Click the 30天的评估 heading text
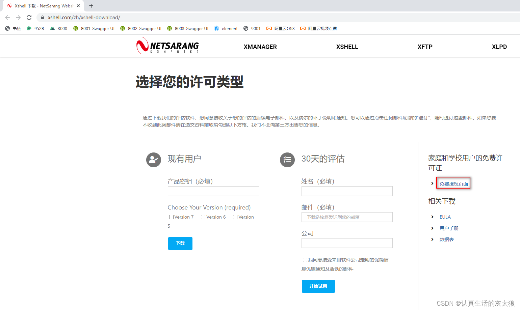The width and height of the screenshot is (520, 310). click(323, 159)
